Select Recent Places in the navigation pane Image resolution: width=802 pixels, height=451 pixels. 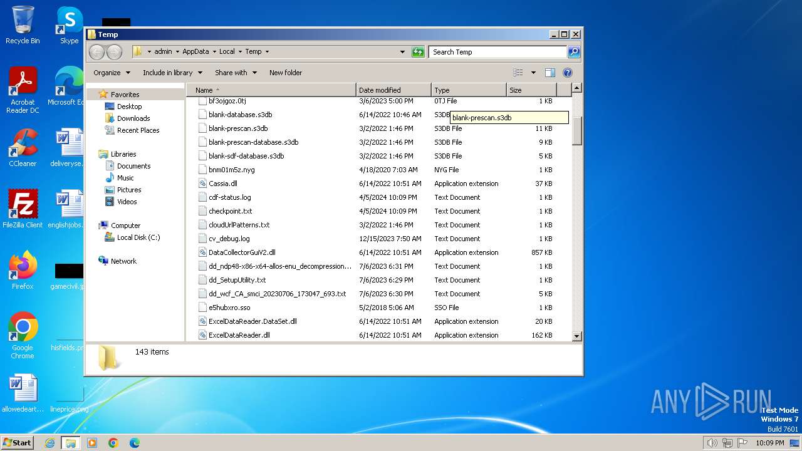tap(138, 130)
